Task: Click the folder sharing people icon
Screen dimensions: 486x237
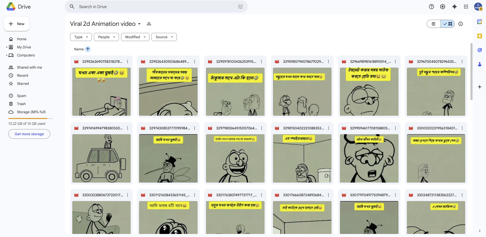Action: tap(149, 24)
